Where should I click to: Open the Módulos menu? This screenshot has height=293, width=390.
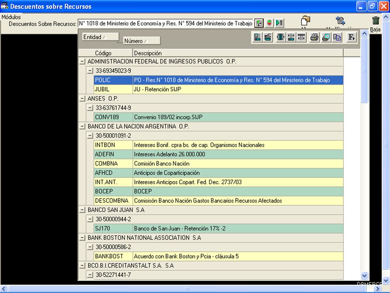coord(11,17)
